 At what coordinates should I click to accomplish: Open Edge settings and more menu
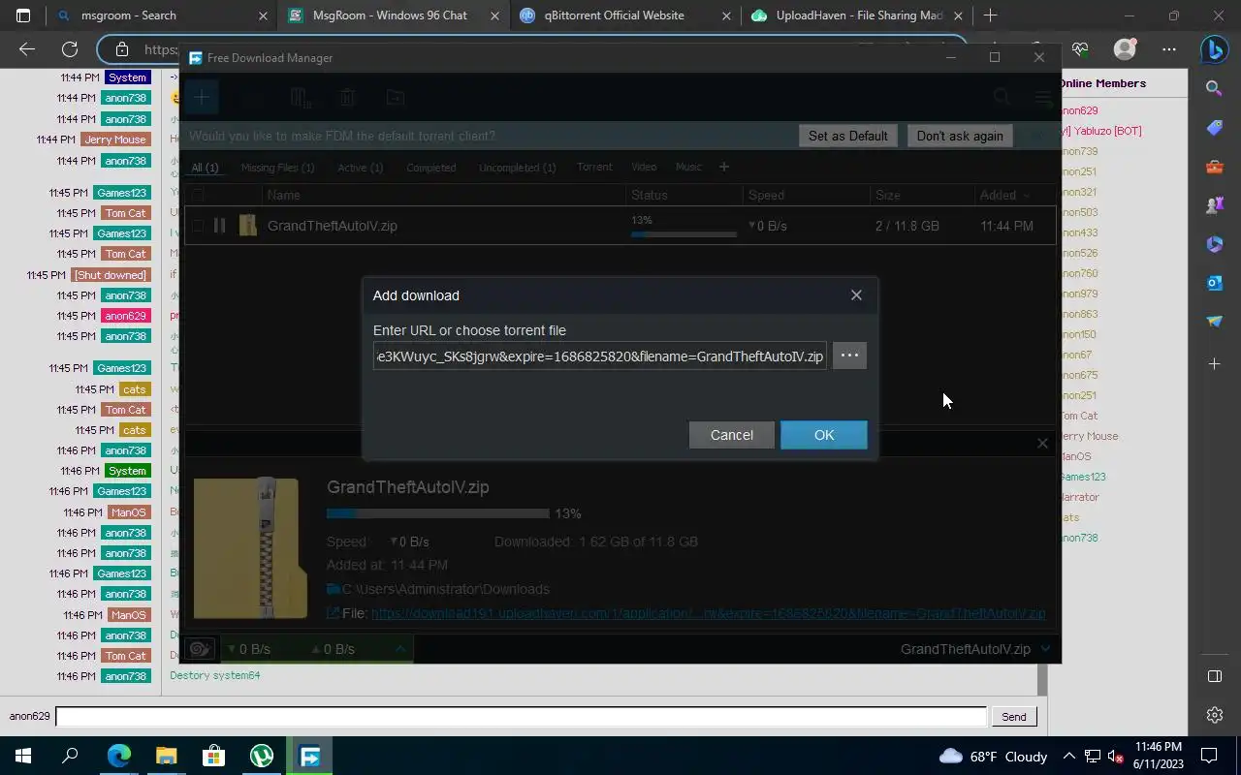click(1169, 49)
